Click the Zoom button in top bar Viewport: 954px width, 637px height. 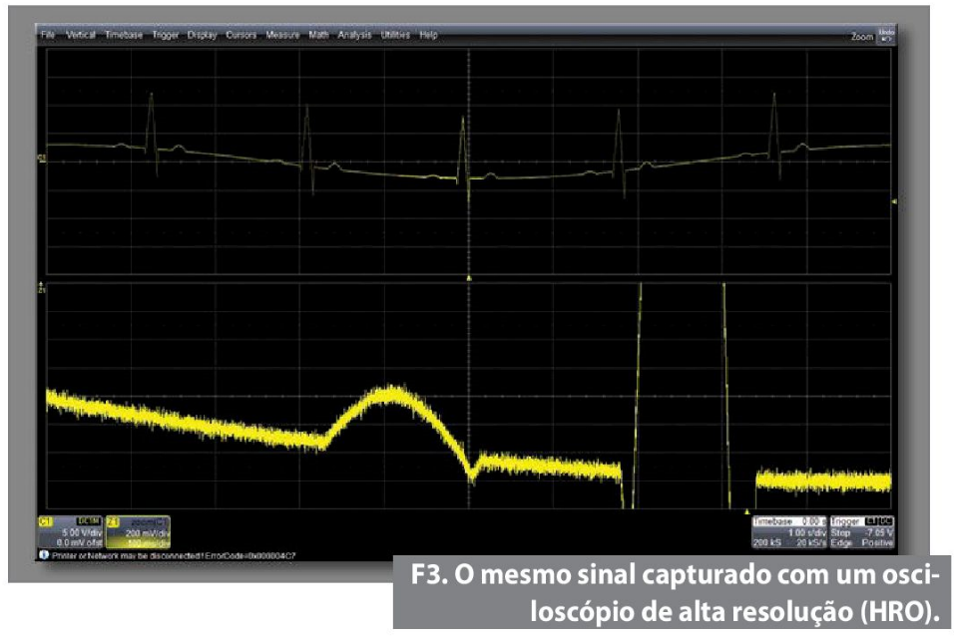(861, 35)
